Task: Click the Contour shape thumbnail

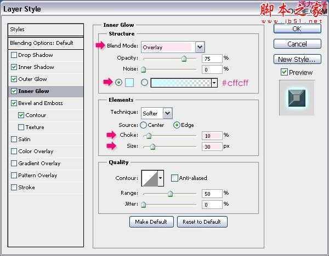Action: pos(150,178)
